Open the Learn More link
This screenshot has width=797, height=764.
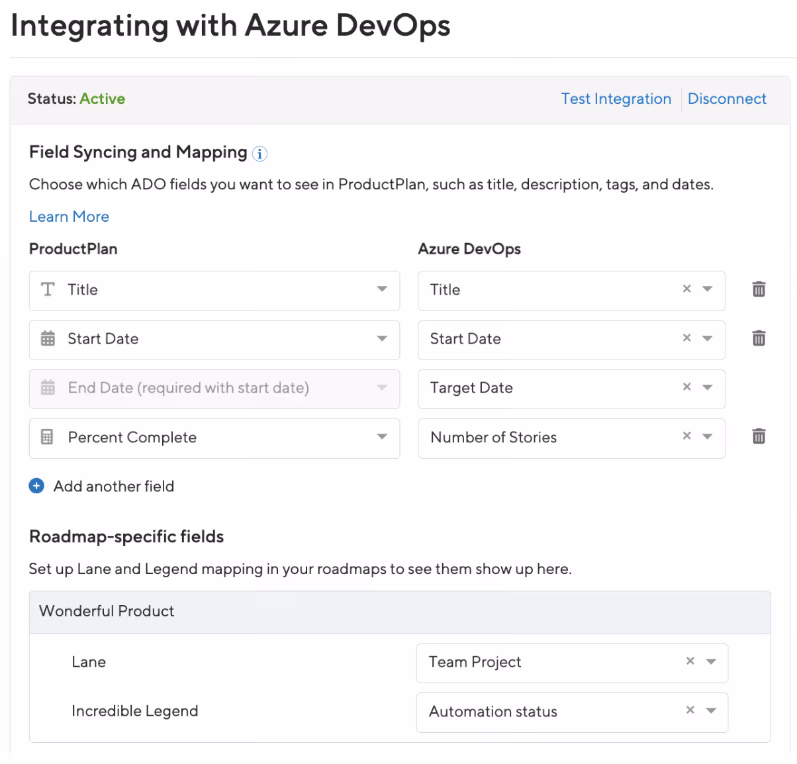pyautogui.click(x=69, y=216)
